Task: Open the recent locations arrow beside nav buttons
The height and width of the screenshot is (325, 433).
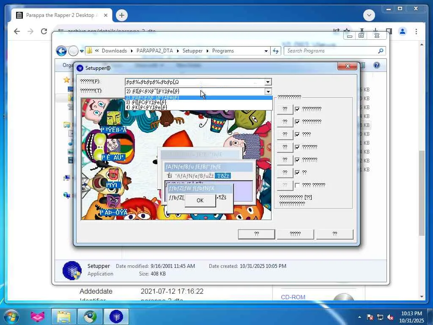Action: [82, 51]
